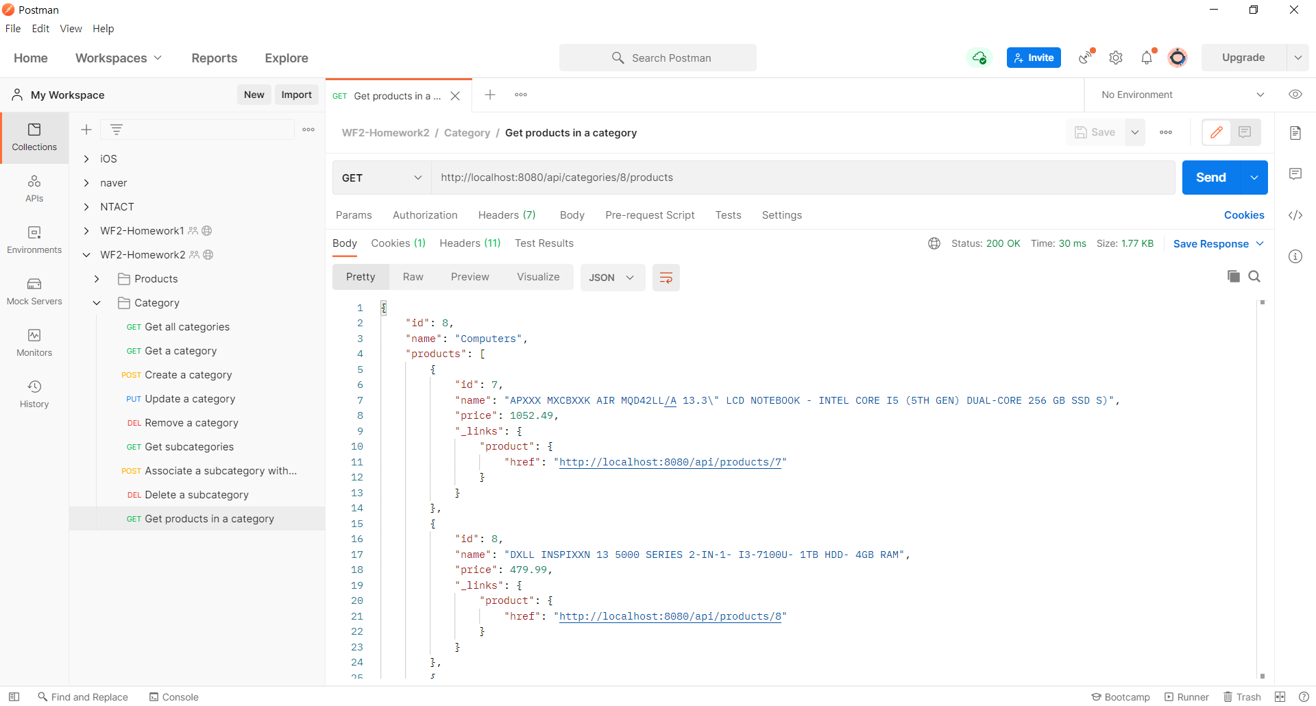Open collections sidebar more options menu
1316x706 pixels.
click(308, 130)
